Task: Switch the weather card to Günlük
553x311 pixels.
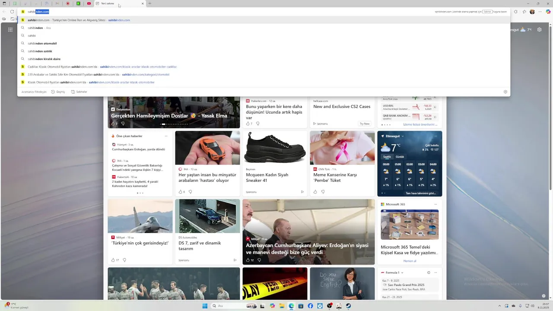Action: coord(400,157)
